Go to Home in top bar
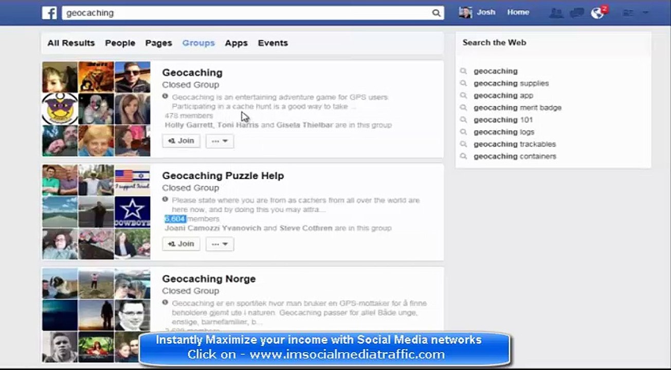 pyautogui.click(x=518, y=12)
